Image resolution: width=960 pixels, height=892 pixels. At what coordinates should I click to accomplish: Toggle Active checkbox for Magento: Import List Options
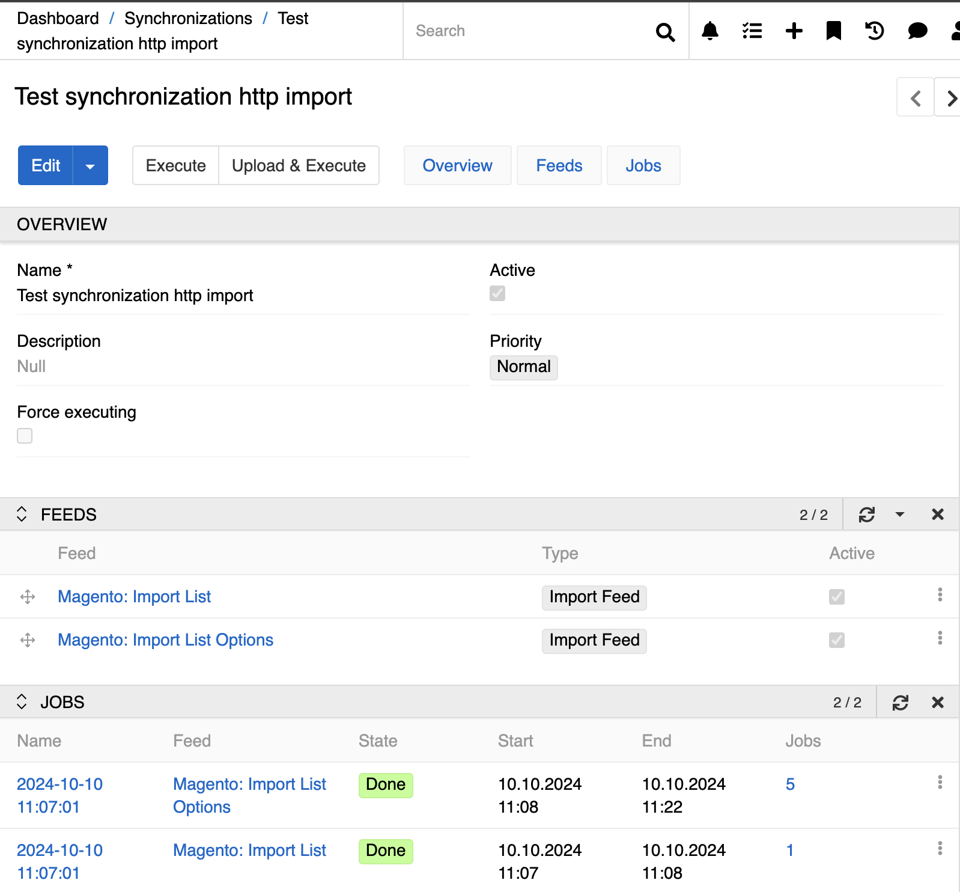(x=837, y=640)
